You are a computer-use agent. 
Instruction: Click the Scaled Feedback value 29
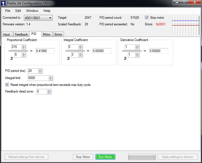click(86, 24)
